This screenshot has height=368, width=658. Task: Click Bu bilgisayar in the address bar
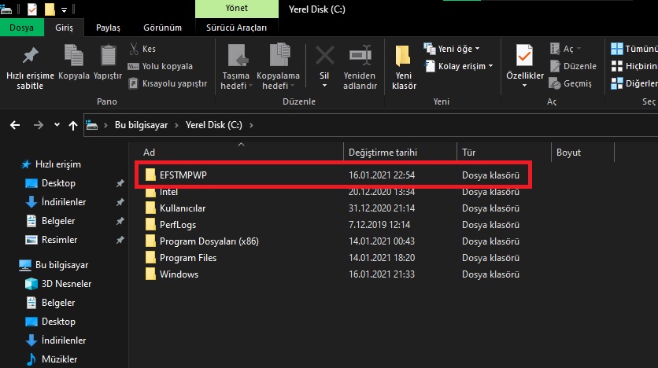point(141,125)
